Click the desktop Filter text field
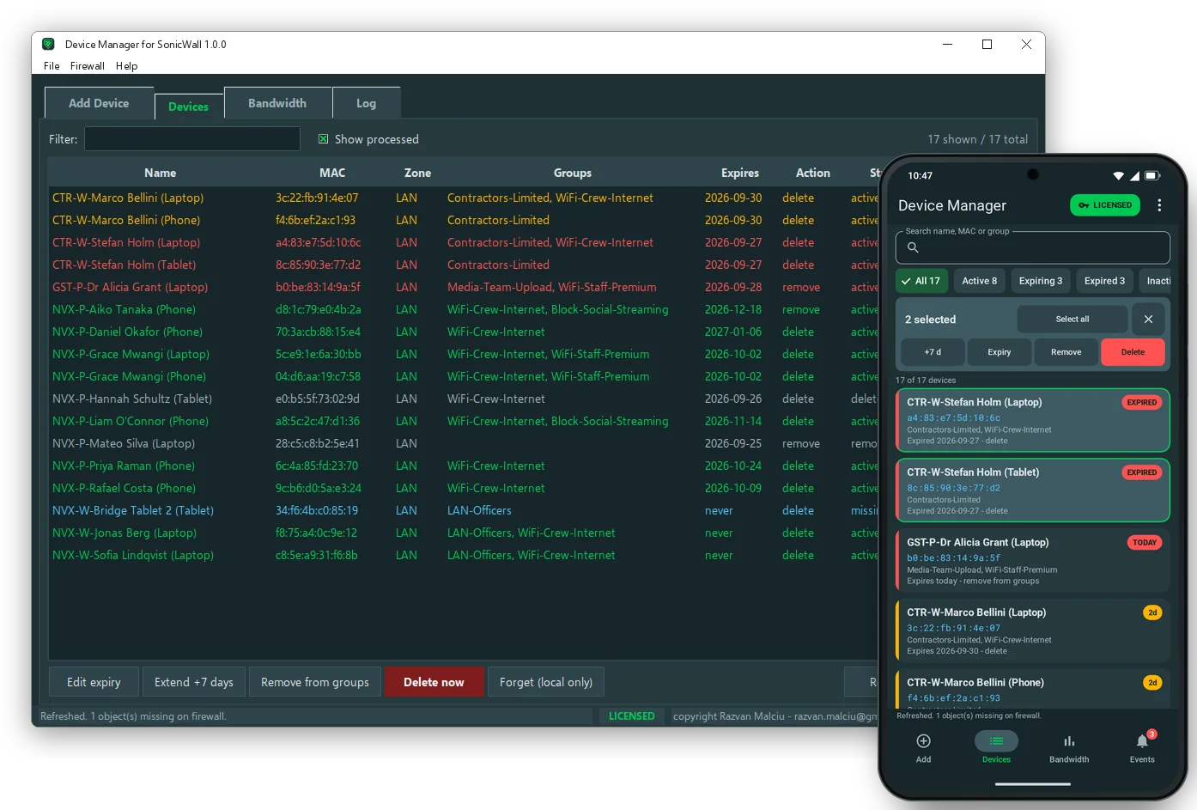1197x810 pixels. 192,139
